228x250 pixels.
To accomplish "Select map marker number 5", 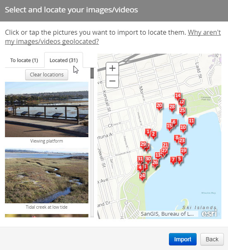I will coord(180,160).
